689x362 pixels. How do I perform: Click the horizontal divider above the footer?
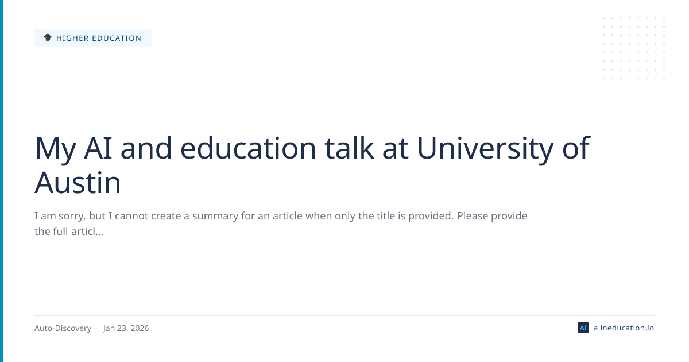pos(344,315)
